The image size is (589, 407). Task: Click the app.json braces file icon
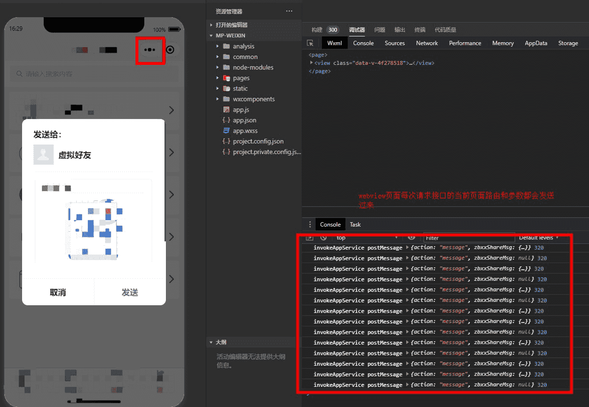(x=226, y=120)
